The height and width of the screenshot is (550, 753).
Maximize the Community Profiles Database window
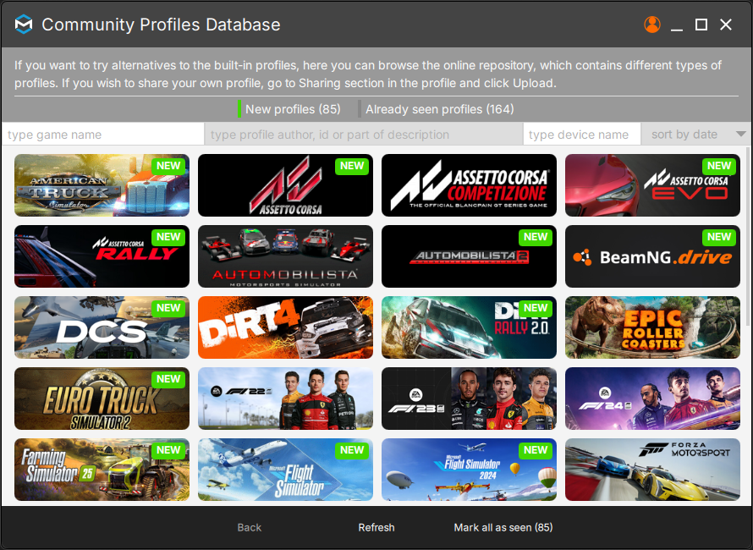(x=701, y=25)
